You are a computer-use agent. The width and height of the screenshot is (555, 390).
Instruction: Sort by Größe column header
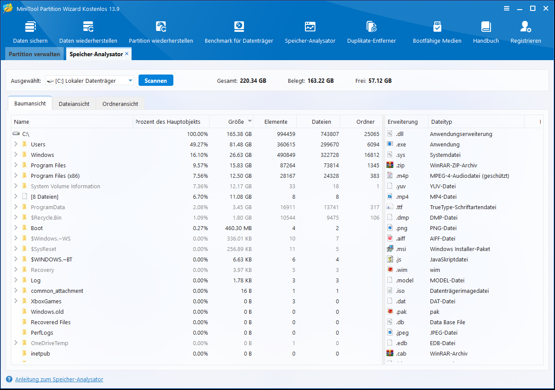[231, 122]
